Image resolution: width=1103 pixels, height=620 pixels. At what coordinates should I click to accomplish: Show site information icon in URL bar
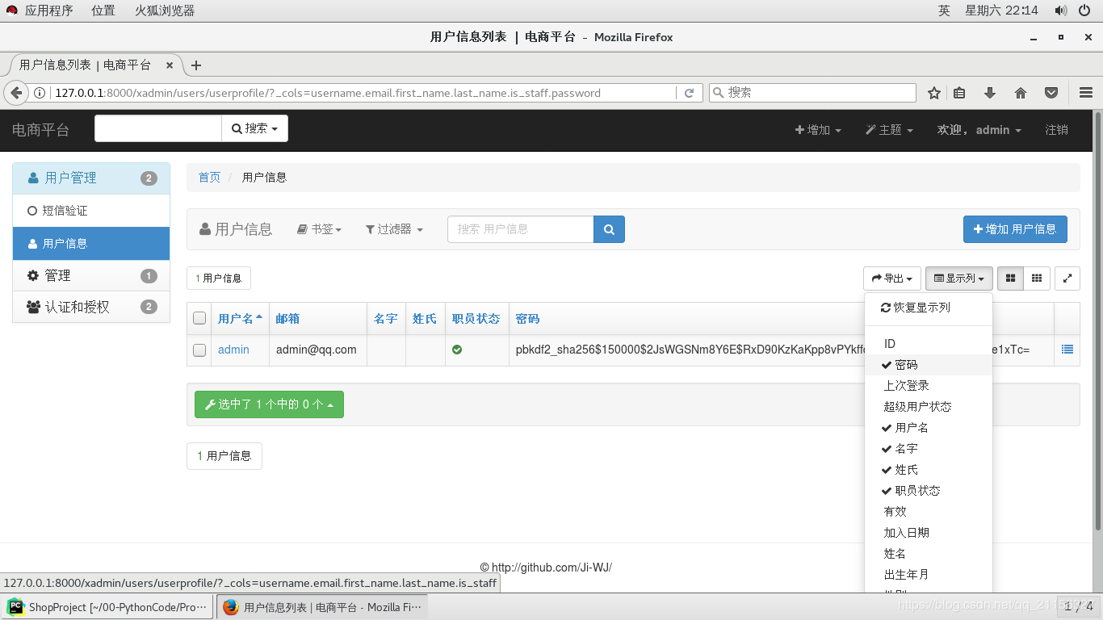pos(40,93)
